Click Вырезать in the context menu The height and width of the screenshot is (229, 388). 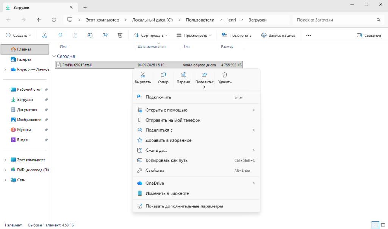[x=143, y=78]
